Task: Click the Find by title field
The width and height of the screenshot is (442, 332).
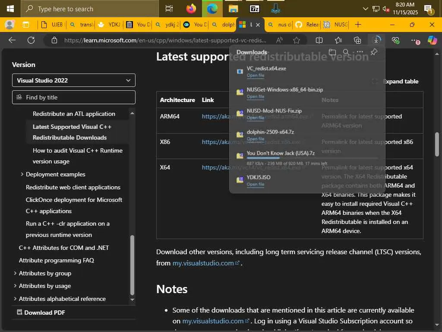Action: pos(73,97)
